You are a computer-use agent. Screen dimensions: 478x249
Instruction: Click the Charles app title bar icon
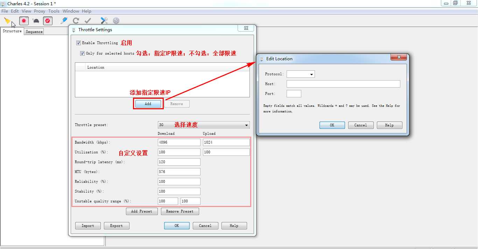click(3, 4)
